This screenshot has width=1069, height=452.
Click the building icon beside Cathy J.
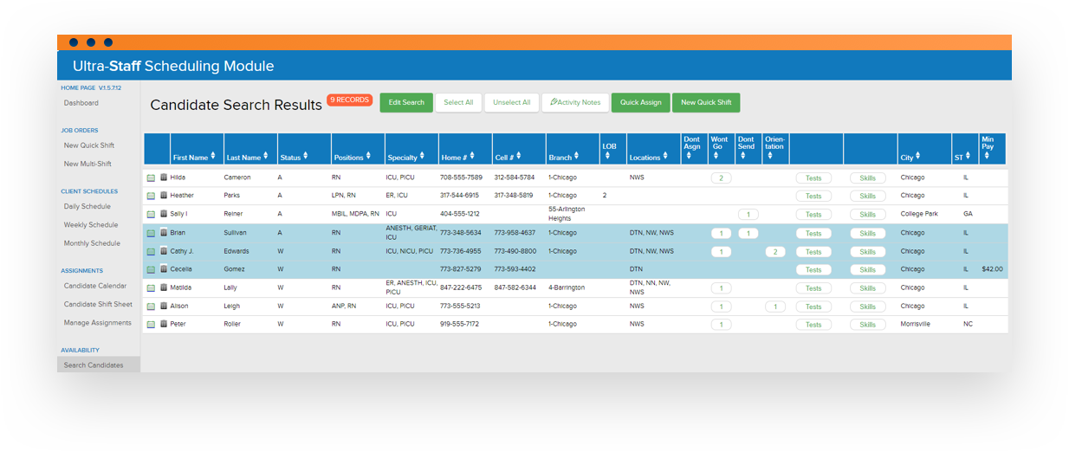click(164, 251)
